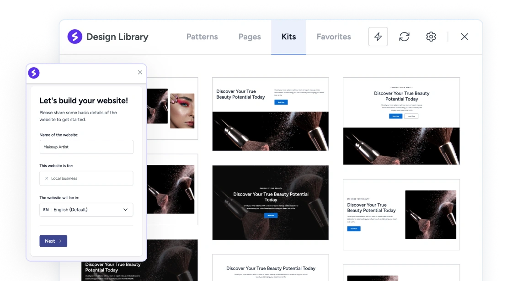Click the Design Library purple logo
This screenshot has height=281, width=512.
pos(75,37)
